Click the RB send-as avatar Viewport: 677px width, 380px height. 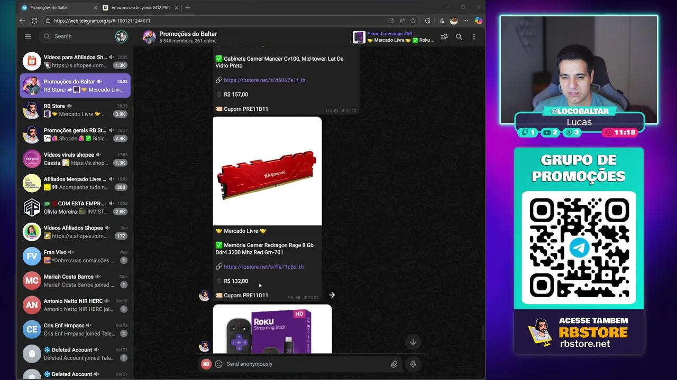tap(206, 364)
